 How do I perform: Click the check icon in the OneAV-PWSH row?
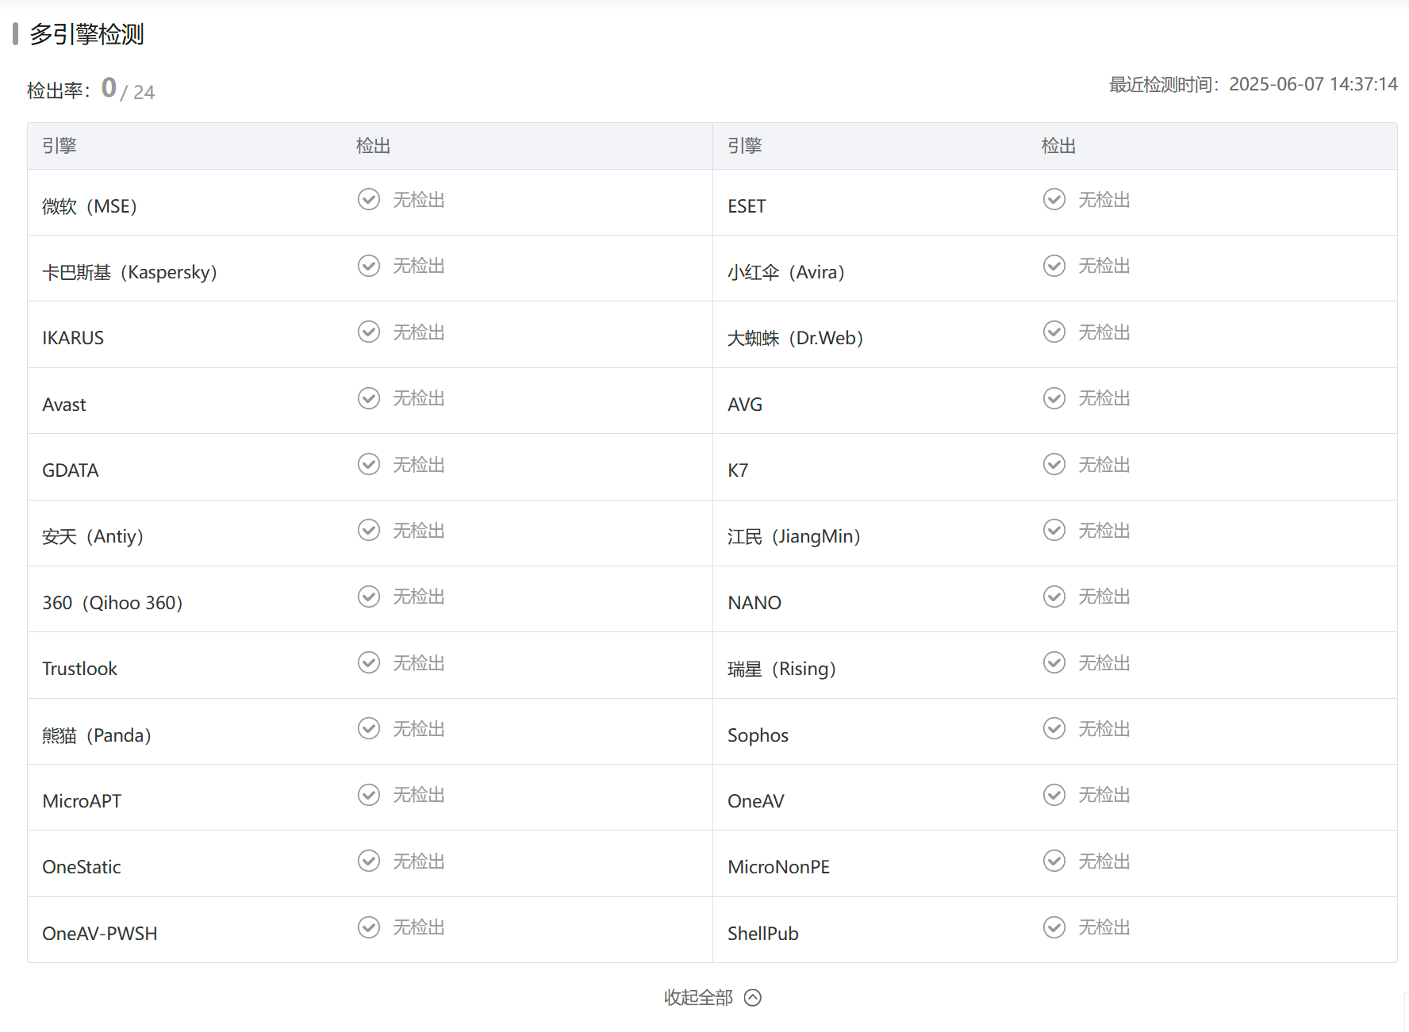click(x=369, y=927)
